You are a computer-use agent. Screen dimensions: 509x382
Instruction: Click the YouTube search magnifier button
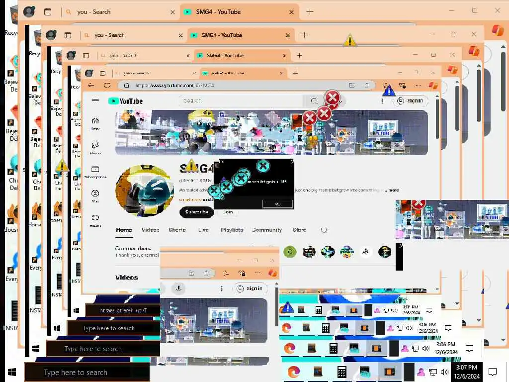(314, 101)
